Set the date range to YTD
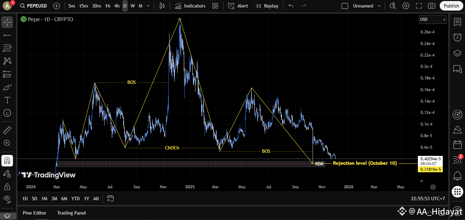This screenshot has height=220, width=465. (76, 199)
